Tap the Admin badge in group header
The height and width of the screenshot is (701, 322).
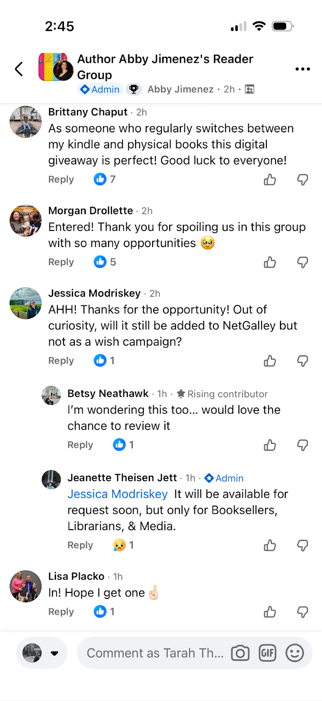click(100, 89)
